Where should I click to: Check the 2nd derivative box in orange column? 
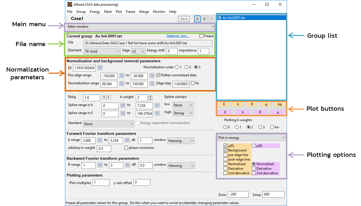point(226,173)
